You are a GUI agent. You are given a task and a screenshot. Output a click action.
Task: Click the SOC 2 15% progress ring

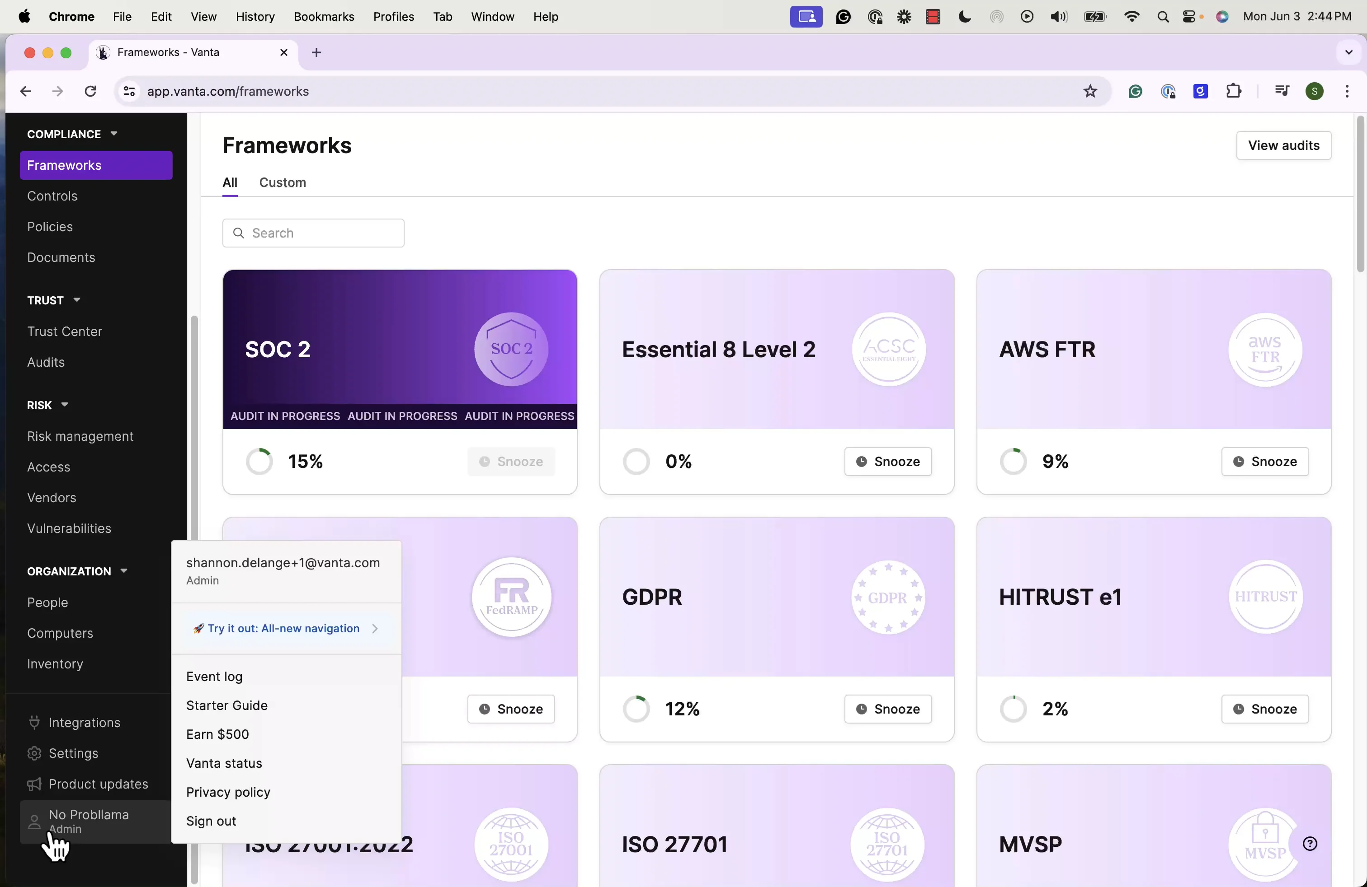tap(259, 461)
